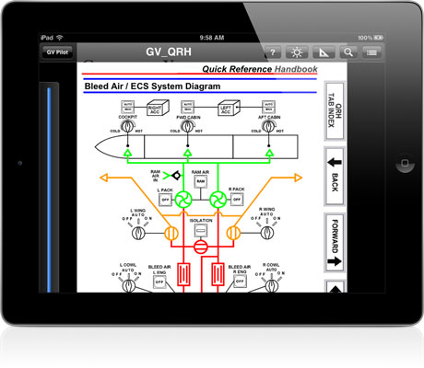The height and width of the screenshot is (368, 424).
Task: Click the RIGHT ACC box
Action: click(158, 108)
